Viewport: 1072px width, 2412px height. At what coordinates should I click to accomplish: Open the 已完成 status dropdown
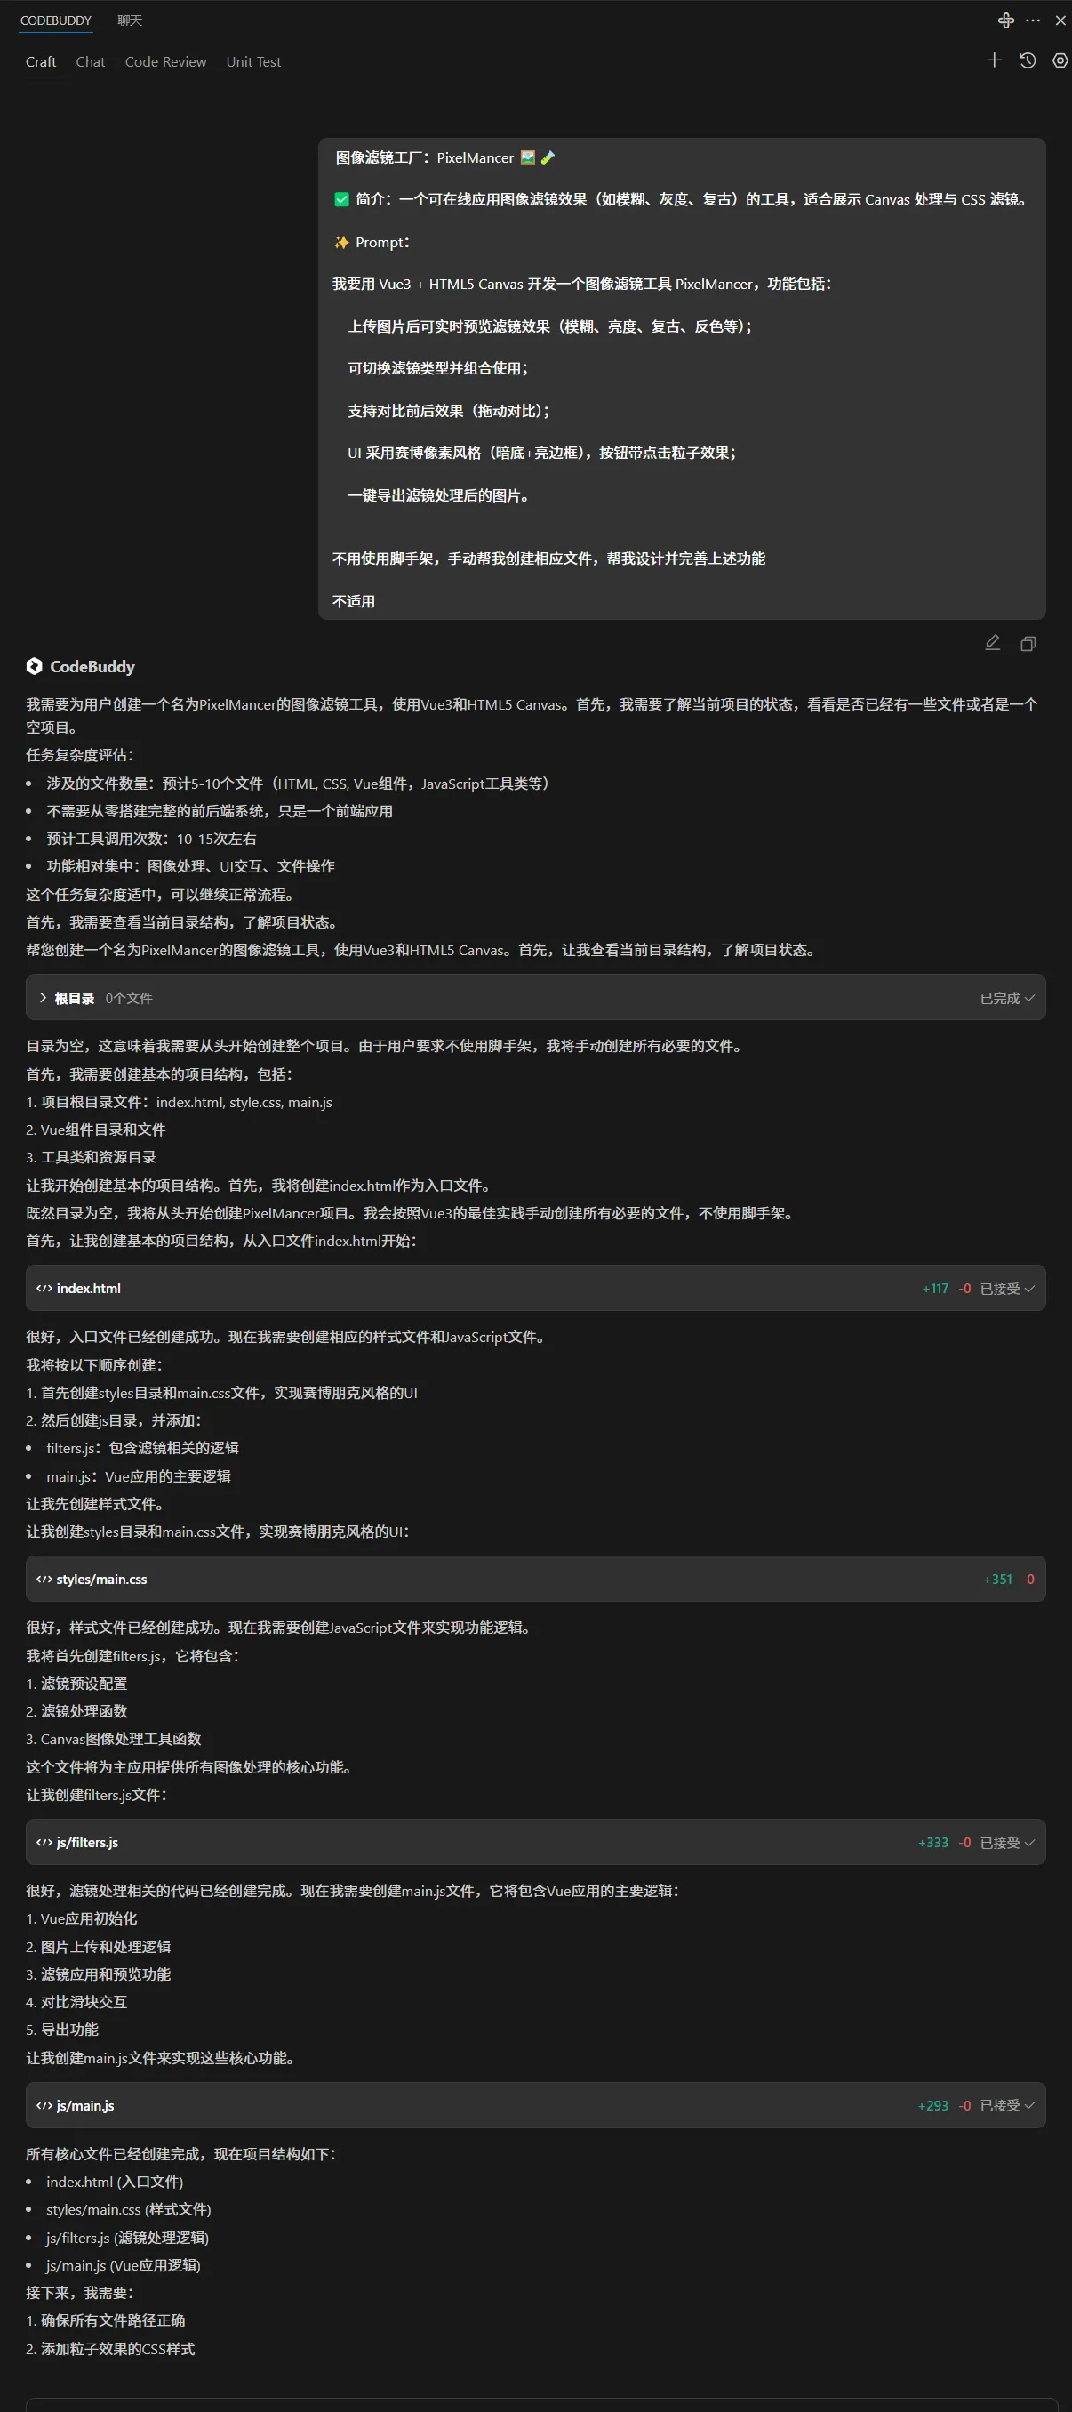tap(1006, 998)
